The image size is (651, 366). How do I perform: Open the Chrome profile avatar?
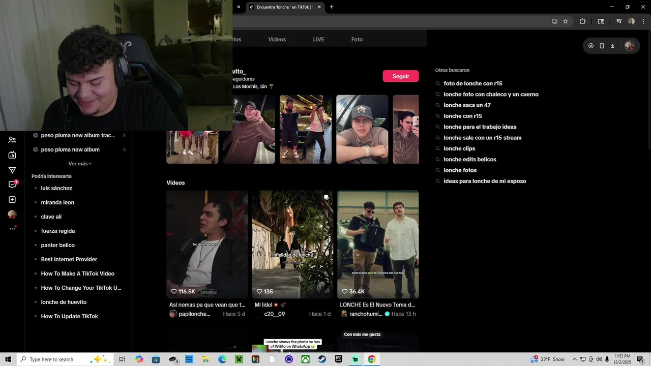[x=631, y=21]
